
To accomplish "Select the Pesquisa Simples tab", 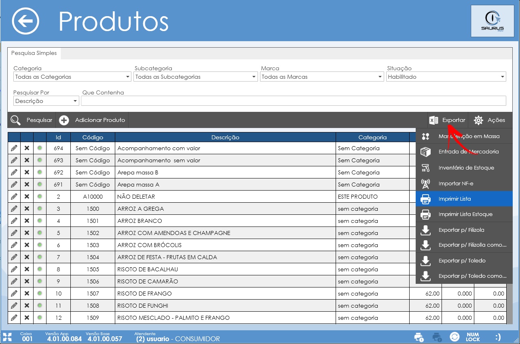I will [x=34, y=53].
